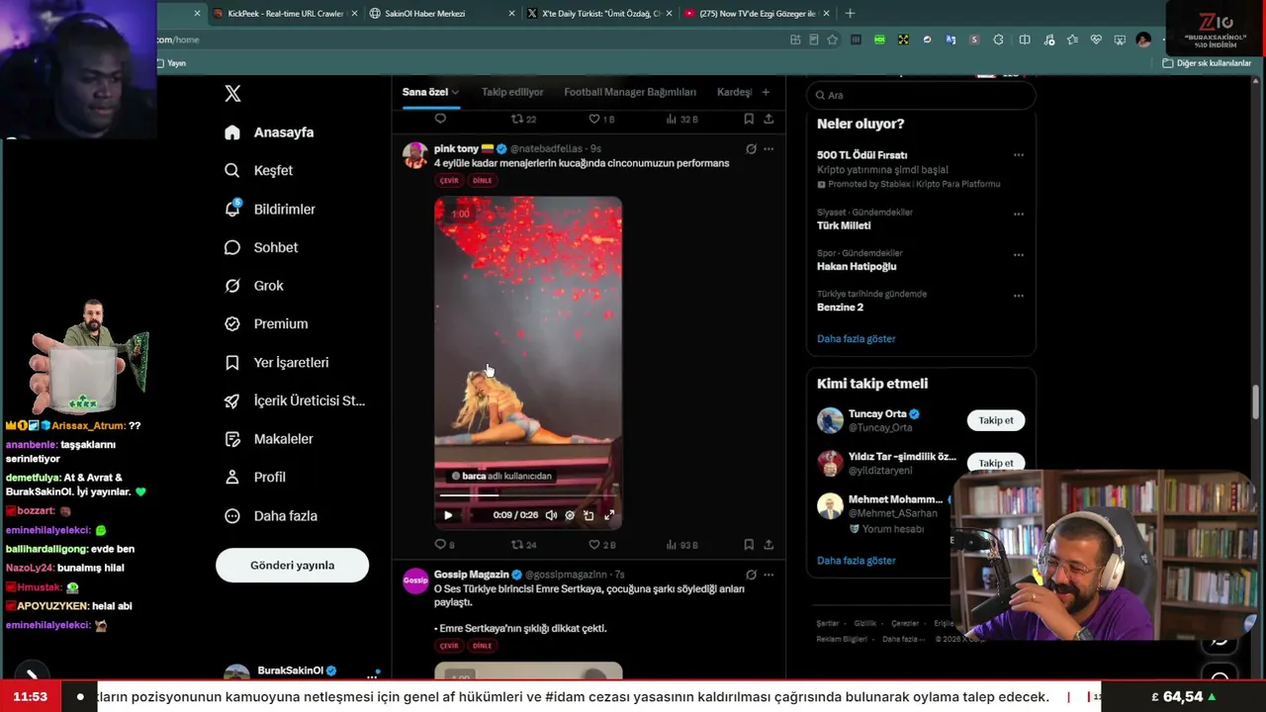Switch to the Takip ediliyor tab
Image resolution: width=1266 pixels, height=712 pixels.
click(512, 92)
